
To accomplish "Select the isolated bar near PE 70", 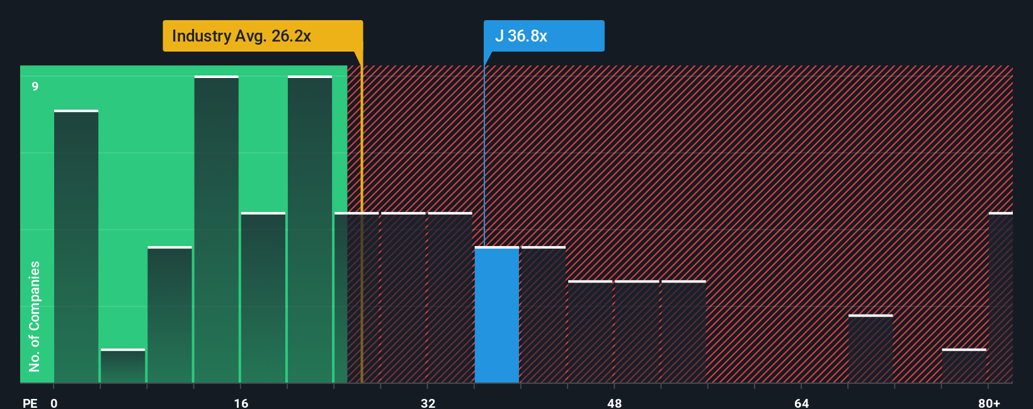I will tap(870, 349).
